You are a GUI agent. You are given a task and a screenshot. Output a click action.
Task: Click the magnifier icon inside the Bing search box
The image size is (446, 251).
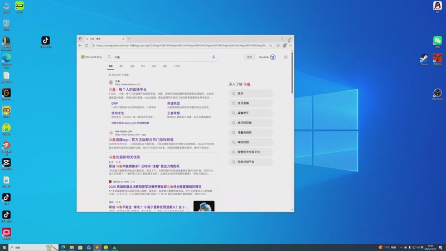point(109,57)
